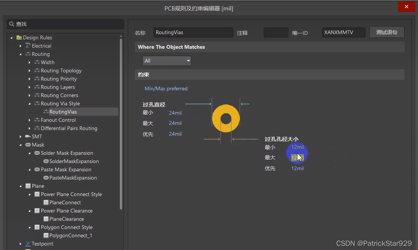This screenshot has height=250, width=418.
Task: Expand the Routing Priority node
Action: point(29,79)
